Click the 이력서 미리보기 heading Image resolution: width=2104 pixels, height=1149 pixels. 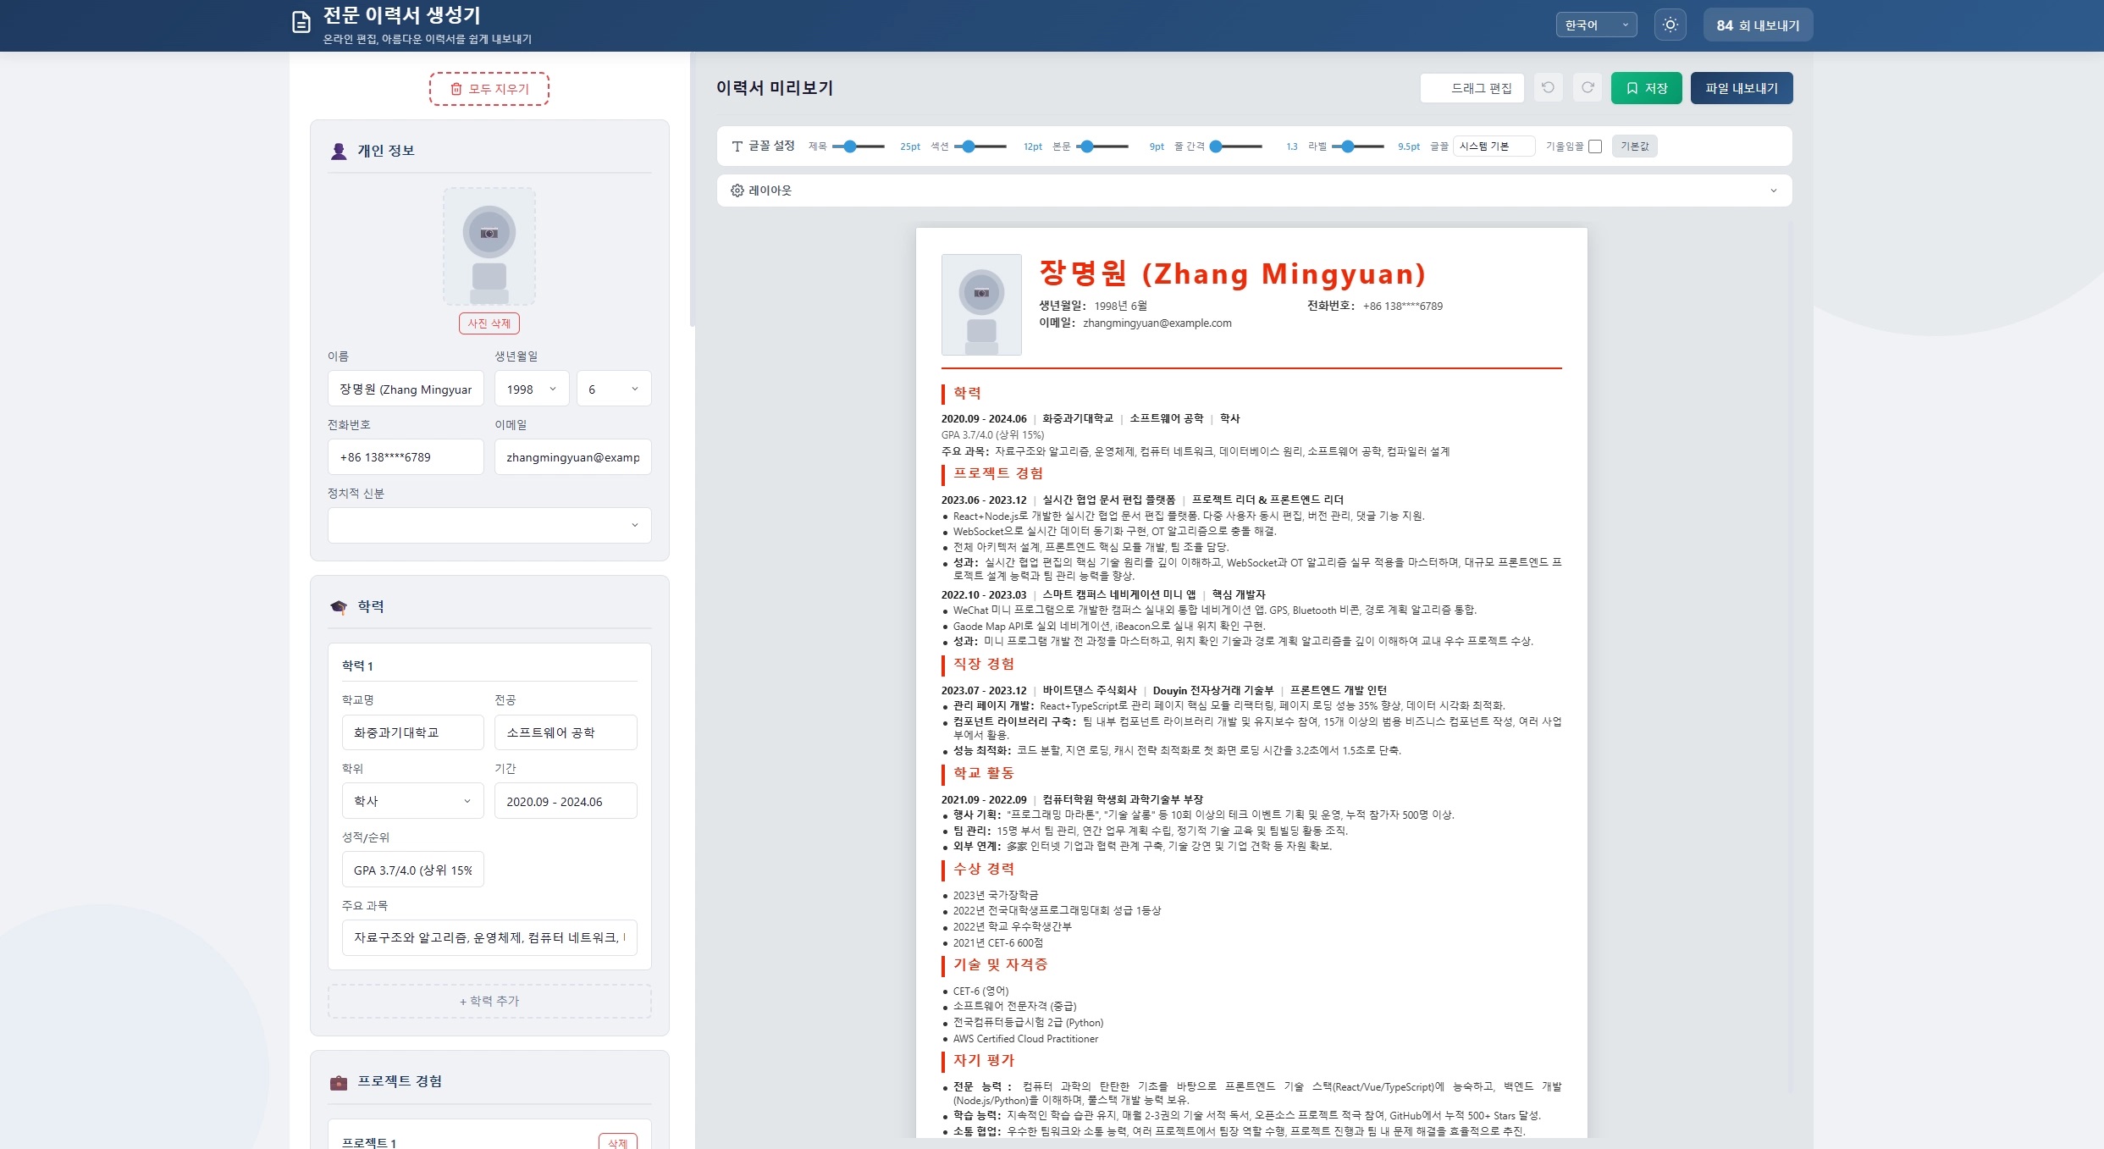775,88
